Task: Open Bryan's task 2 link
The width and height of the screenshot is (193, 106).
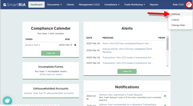Action: click(x=33, y=45)
